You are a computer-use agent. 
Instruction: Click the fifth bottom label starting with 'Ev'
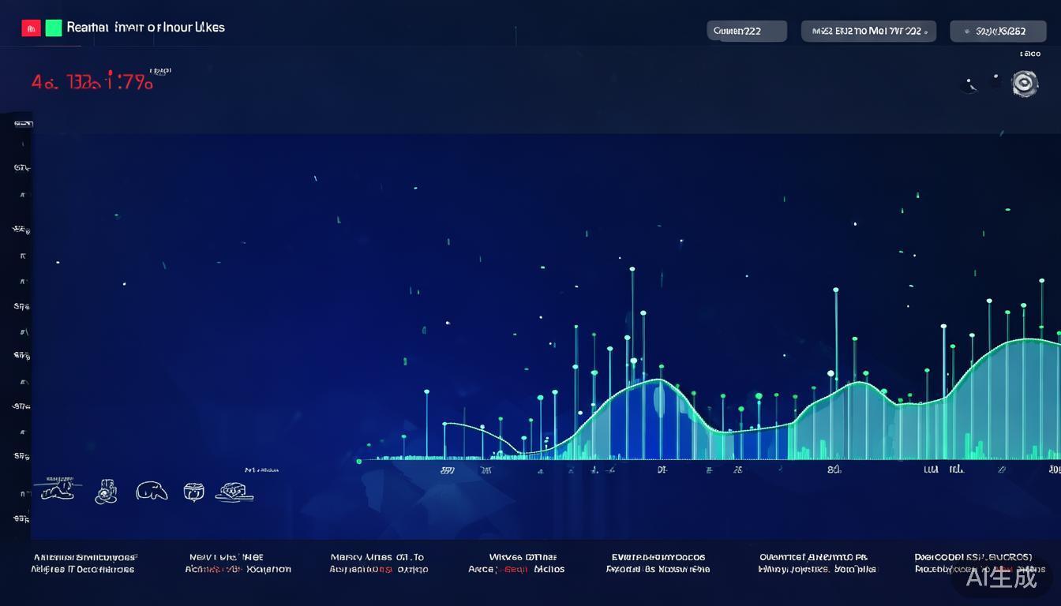click(658, 563)
